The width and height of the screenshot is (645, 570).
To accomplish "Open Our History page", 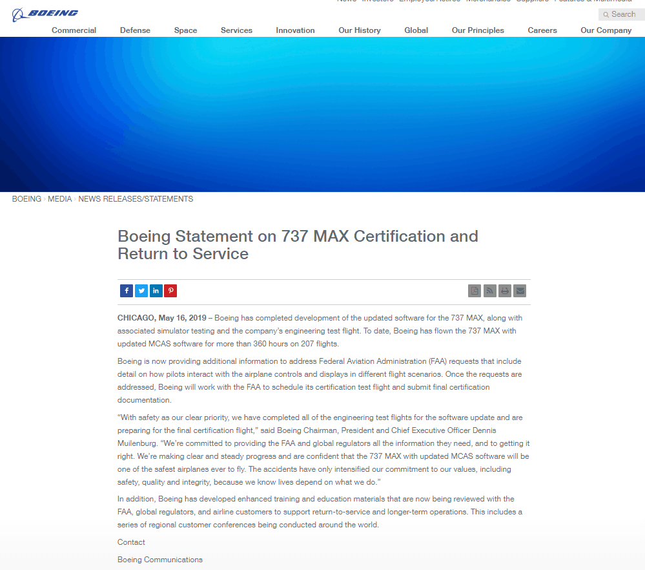I will pyautogui.click(x=360, y=30).
